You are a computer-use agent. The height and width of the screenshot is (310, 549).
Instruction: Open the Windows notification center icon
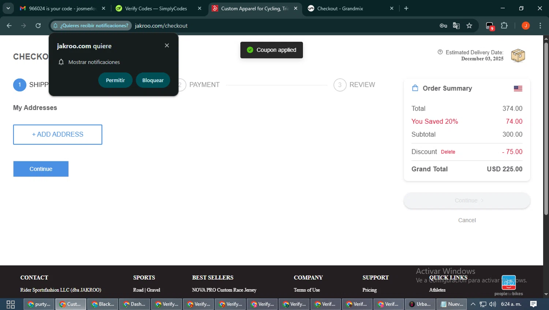534,304
